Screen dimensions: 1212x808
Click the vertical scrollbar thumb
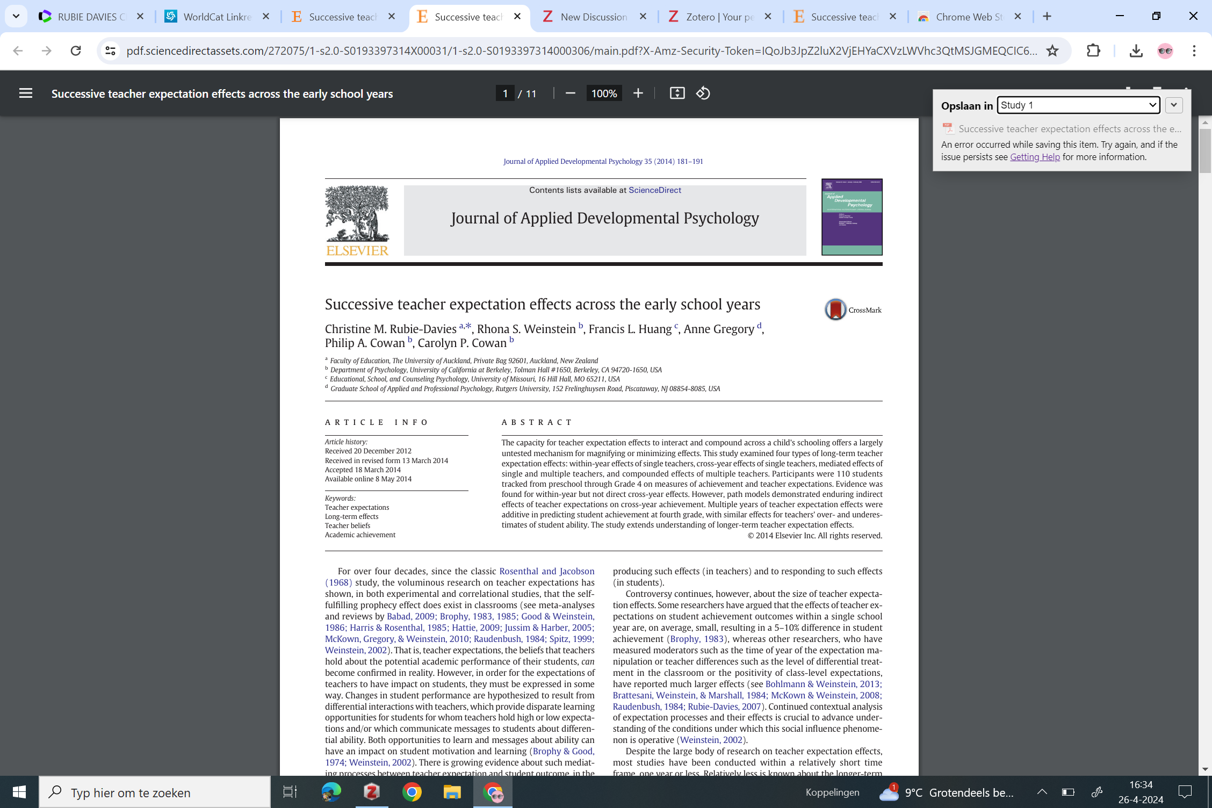click(1205, 150)
